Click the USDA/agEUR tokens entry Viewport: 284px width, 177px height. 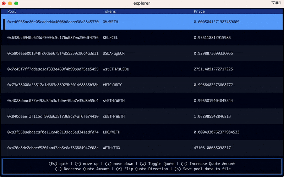click(x=113, y=53)
